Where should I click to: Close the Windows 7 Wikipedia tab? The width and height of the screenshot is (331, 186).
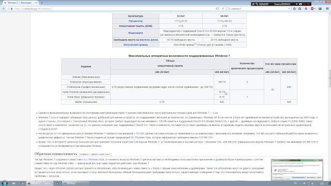(36, 3)
